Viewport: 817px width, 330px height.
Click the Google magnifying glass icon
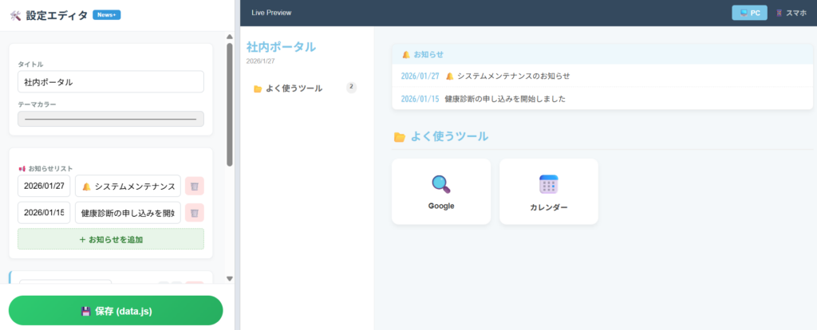440,184
